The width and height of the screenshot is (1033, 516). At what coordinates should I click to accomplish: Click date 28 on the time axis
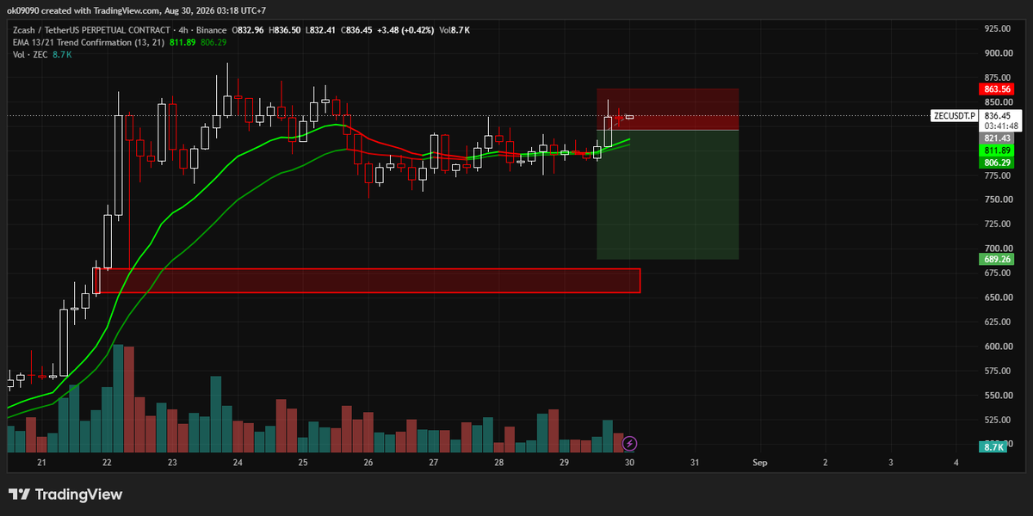click(499, 463)
